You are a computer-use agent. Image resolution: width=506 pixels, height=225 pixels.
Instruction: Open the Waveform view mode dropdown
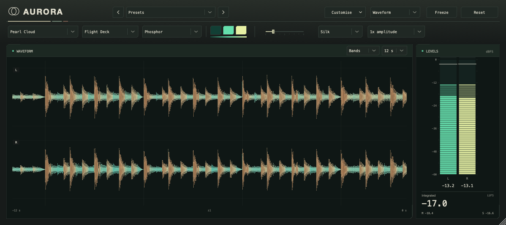pos(395,12)
